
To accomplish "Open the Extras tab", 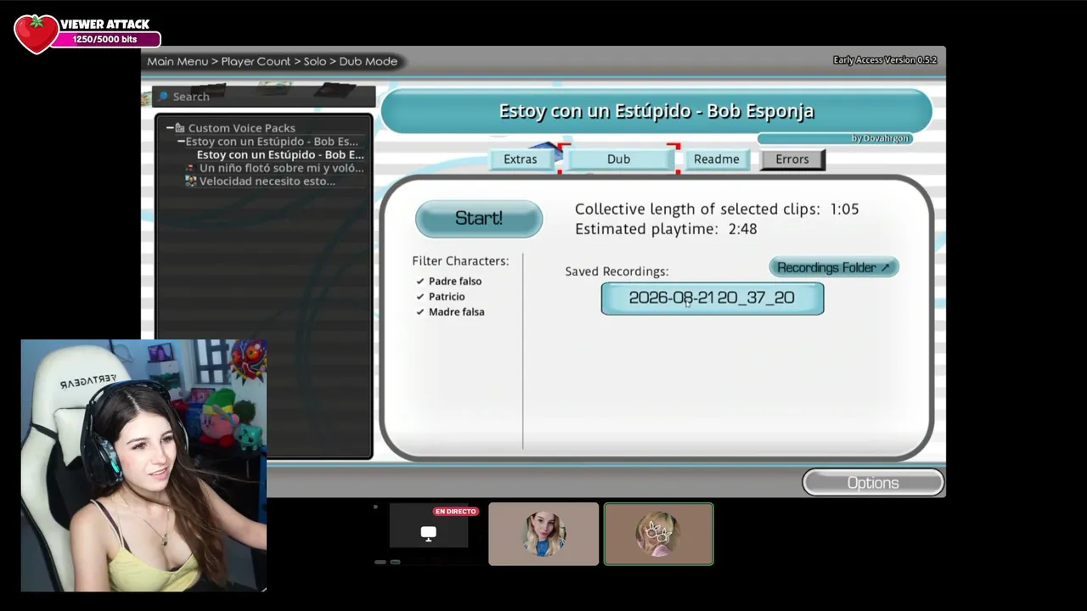I will 520,159.
